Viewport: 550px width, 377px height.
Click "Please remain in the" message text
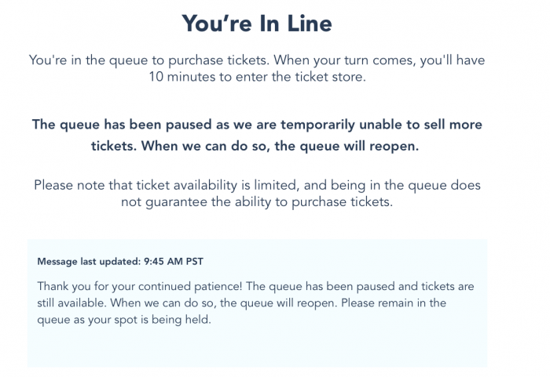pos(394,303)
